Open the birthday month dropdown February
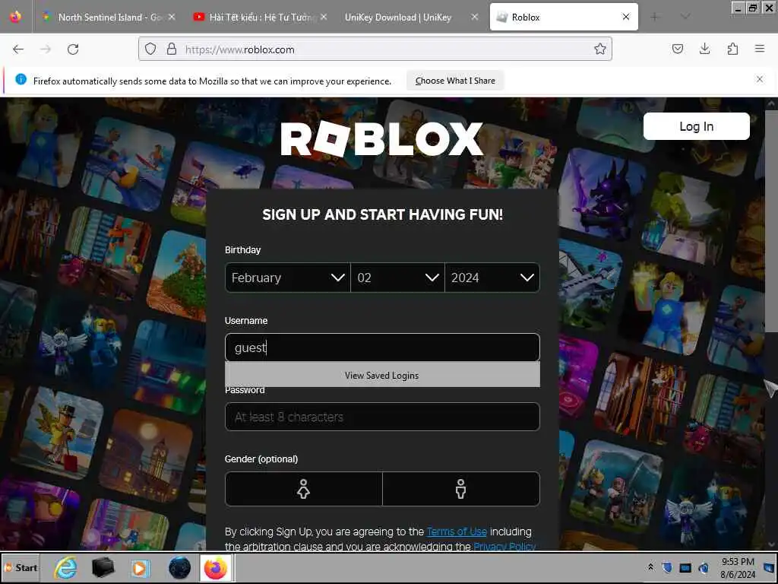This screenshot has height=584, width=778. tap(287, 278)
